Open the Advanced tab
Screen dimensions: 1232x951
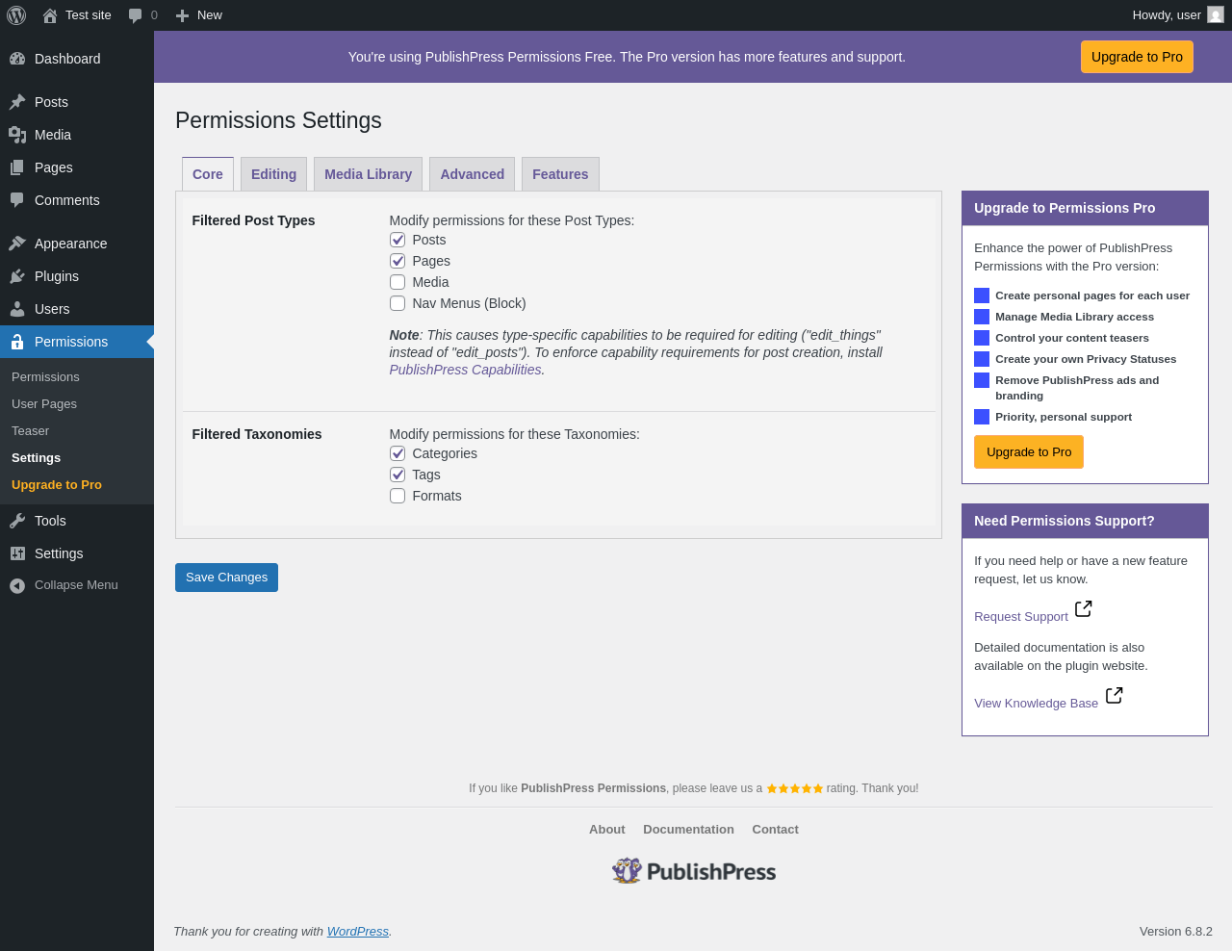[x=473, y=174]
